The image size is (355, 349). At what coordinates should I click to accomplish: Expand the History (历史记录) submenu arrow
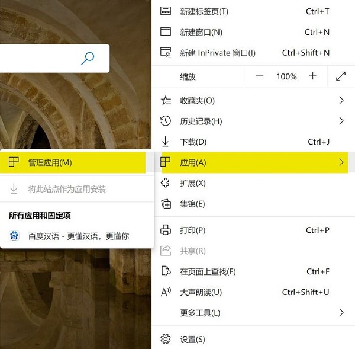(341, 121)
